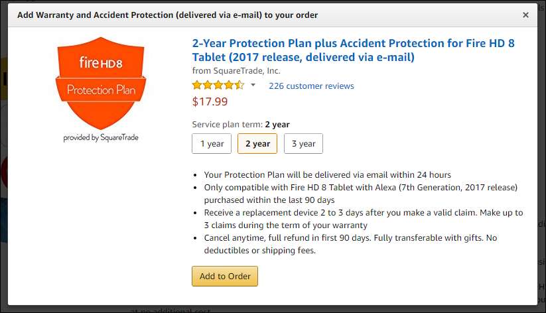Click the Protection Plan banner on shield

[100, 90]
